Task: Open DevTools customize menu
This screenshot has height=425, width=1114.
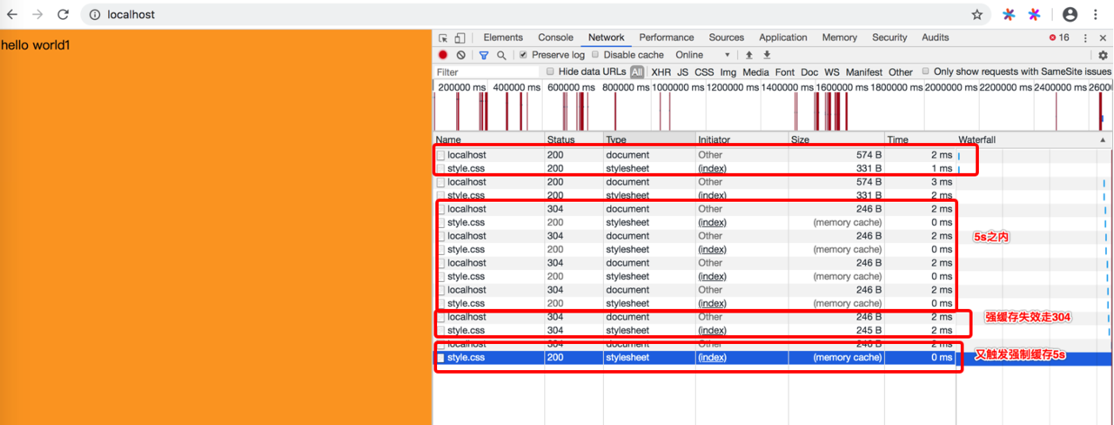Action: pyautogui.click(x=1085, y=38)
